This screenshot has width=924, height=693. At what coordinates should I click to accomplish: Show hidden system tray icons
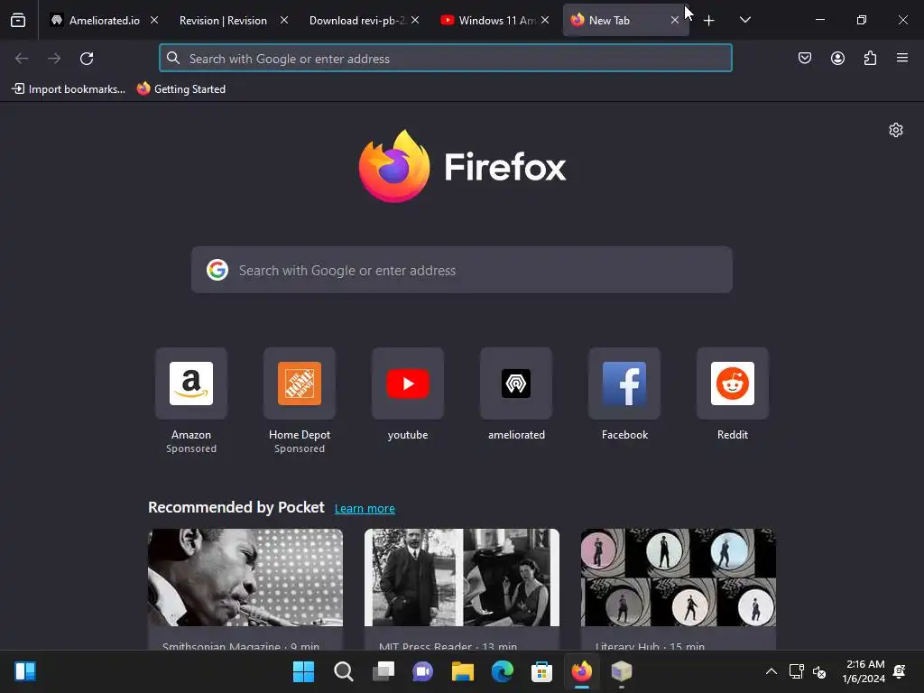click(x=771, y=671)
